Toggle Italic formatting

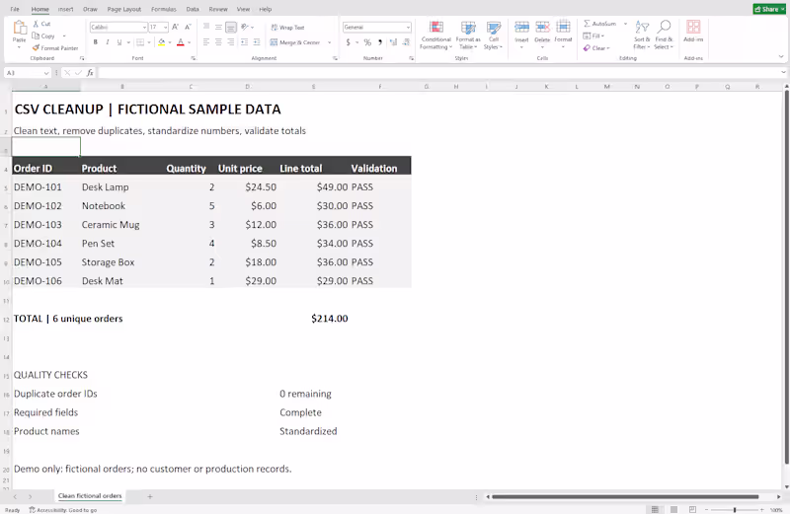click(x=108, y=42)
